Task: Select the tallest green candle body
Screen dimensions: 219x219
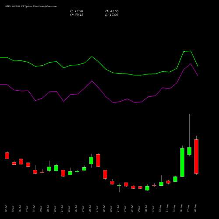Action: pos(182,162)
